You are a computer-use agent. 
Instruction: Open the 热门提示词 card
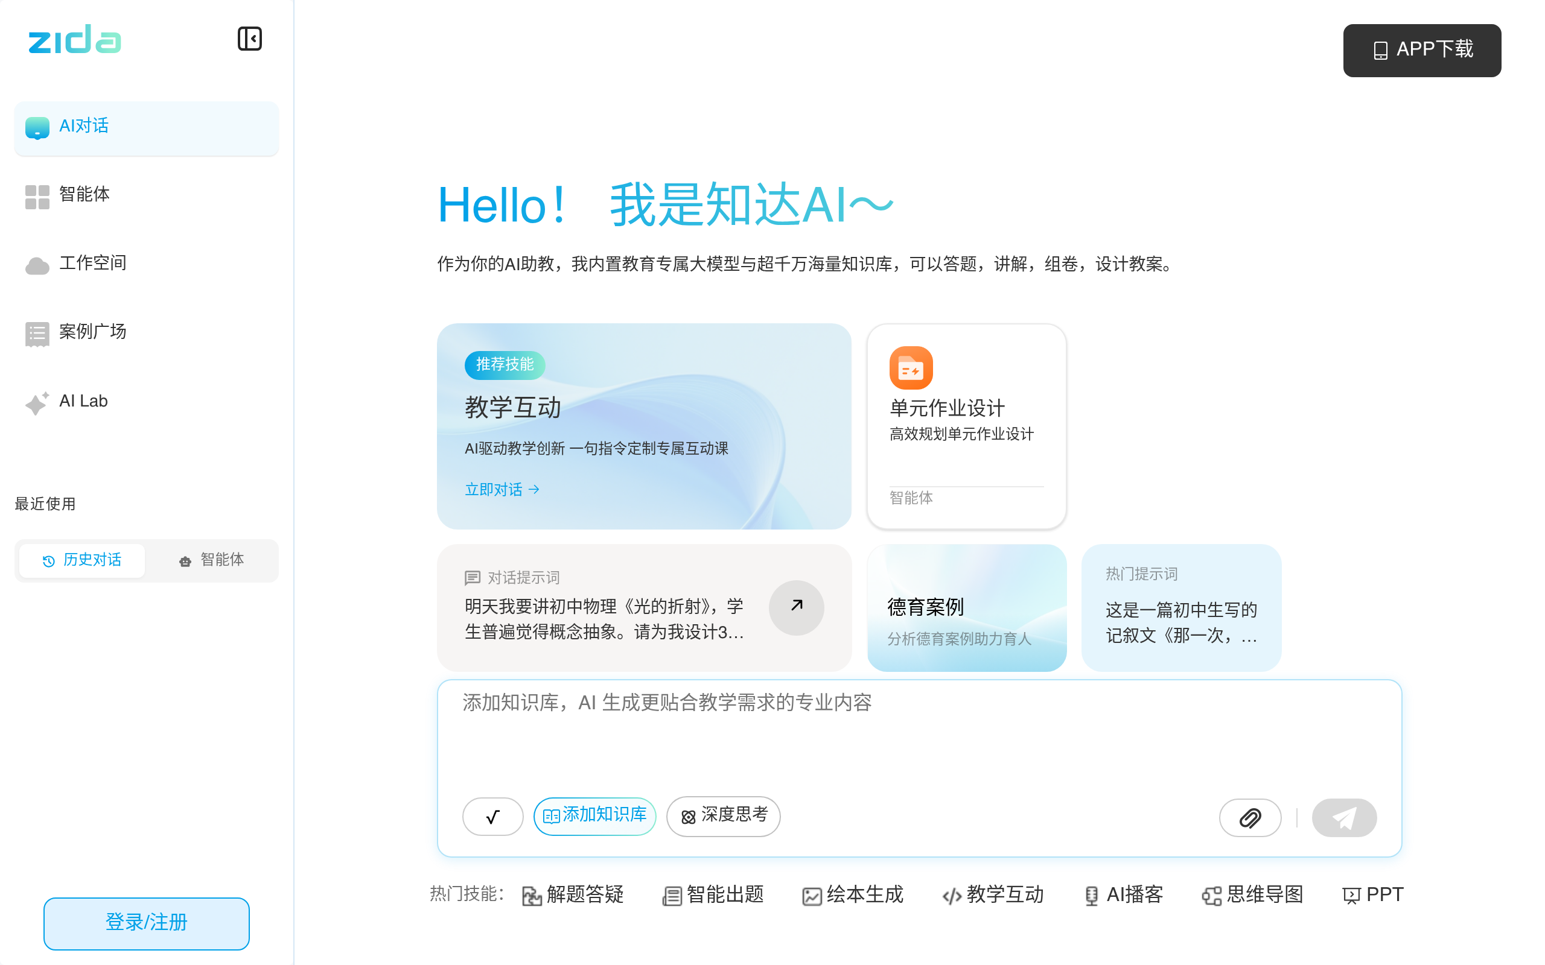[x=1181, y=607]
